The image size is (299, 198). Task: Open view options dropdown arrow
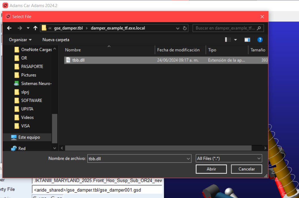point(235,40)
